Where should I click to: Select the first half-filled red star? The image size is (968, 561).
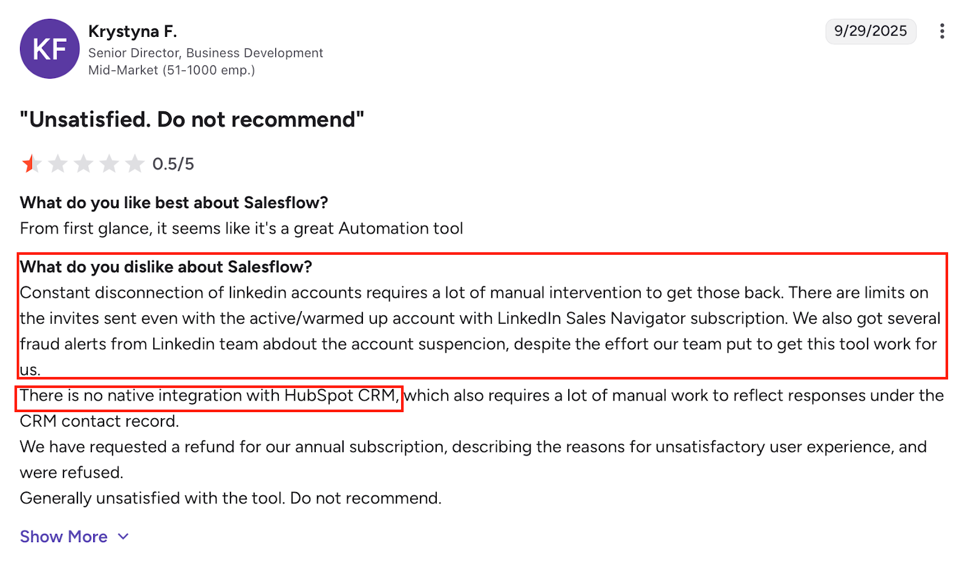(x=31, y=163)
